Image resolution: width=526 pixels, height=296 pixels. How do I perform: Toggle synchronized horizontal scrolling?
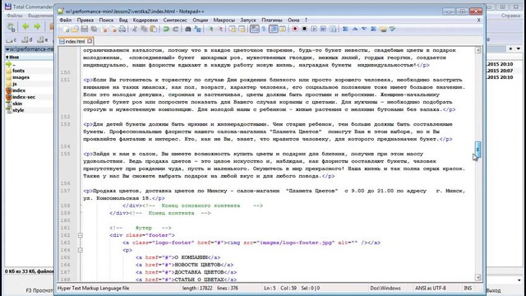pos(242,29)
